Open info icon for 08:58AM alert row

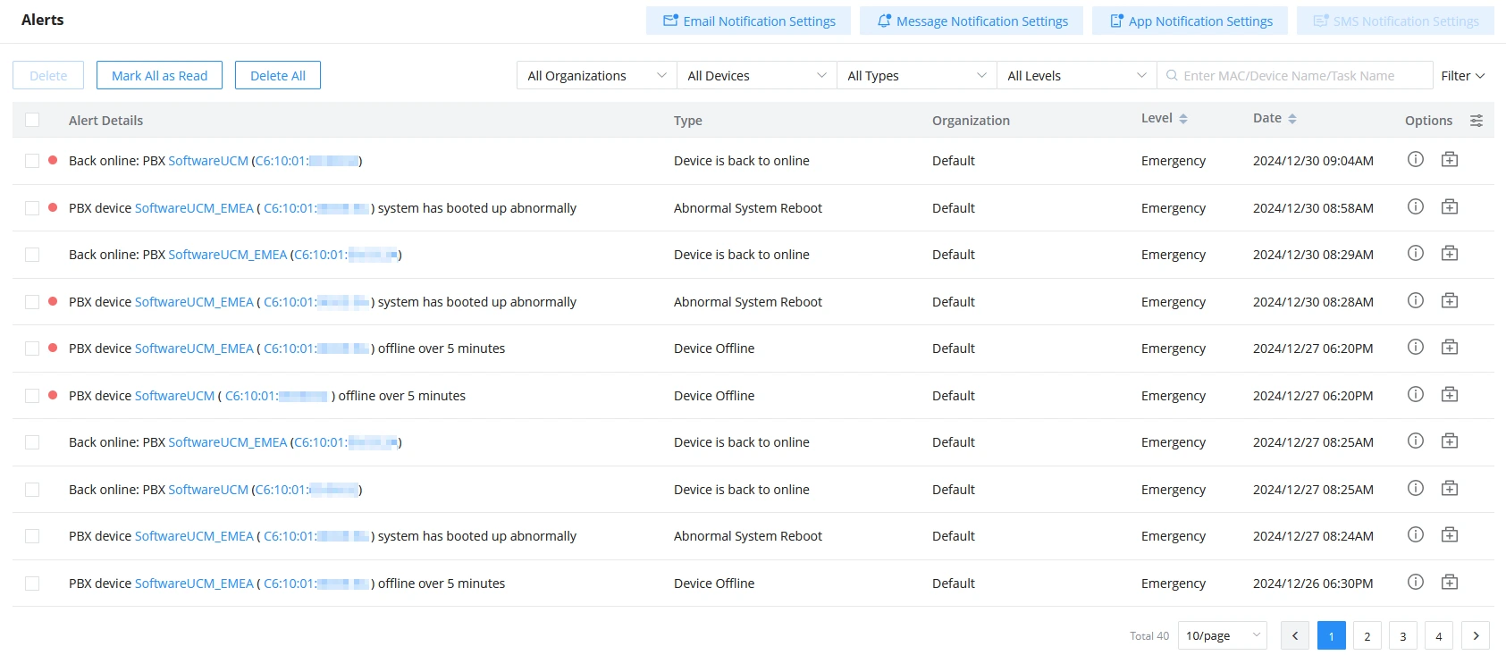point(1416,206)
